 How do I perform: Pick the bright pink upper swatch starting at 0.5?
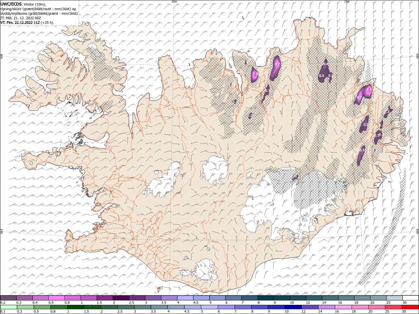click(56, 298)
